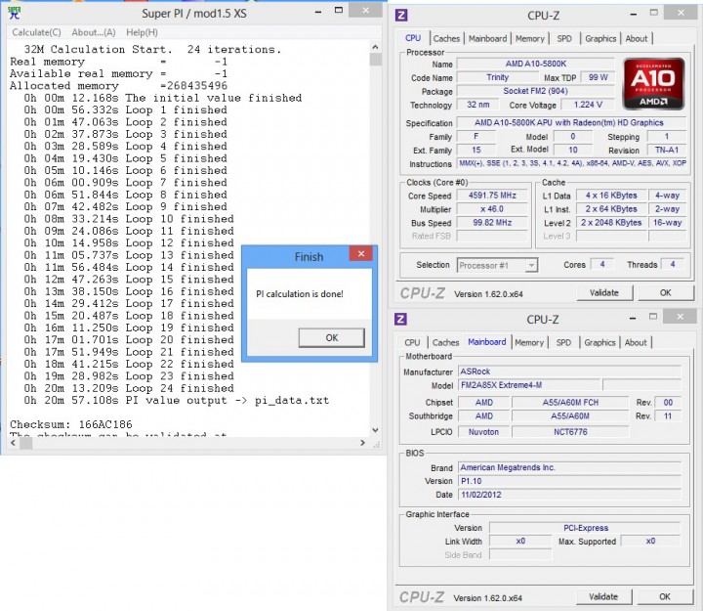This screenshot has height=611, width=703.
Task: Click the Core Voltage value 1.224 V
Action: click(x=588, y=105)
